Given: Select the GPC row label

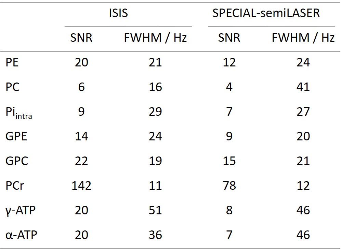Looking at the screenshot, I should [x=17, y=161].
